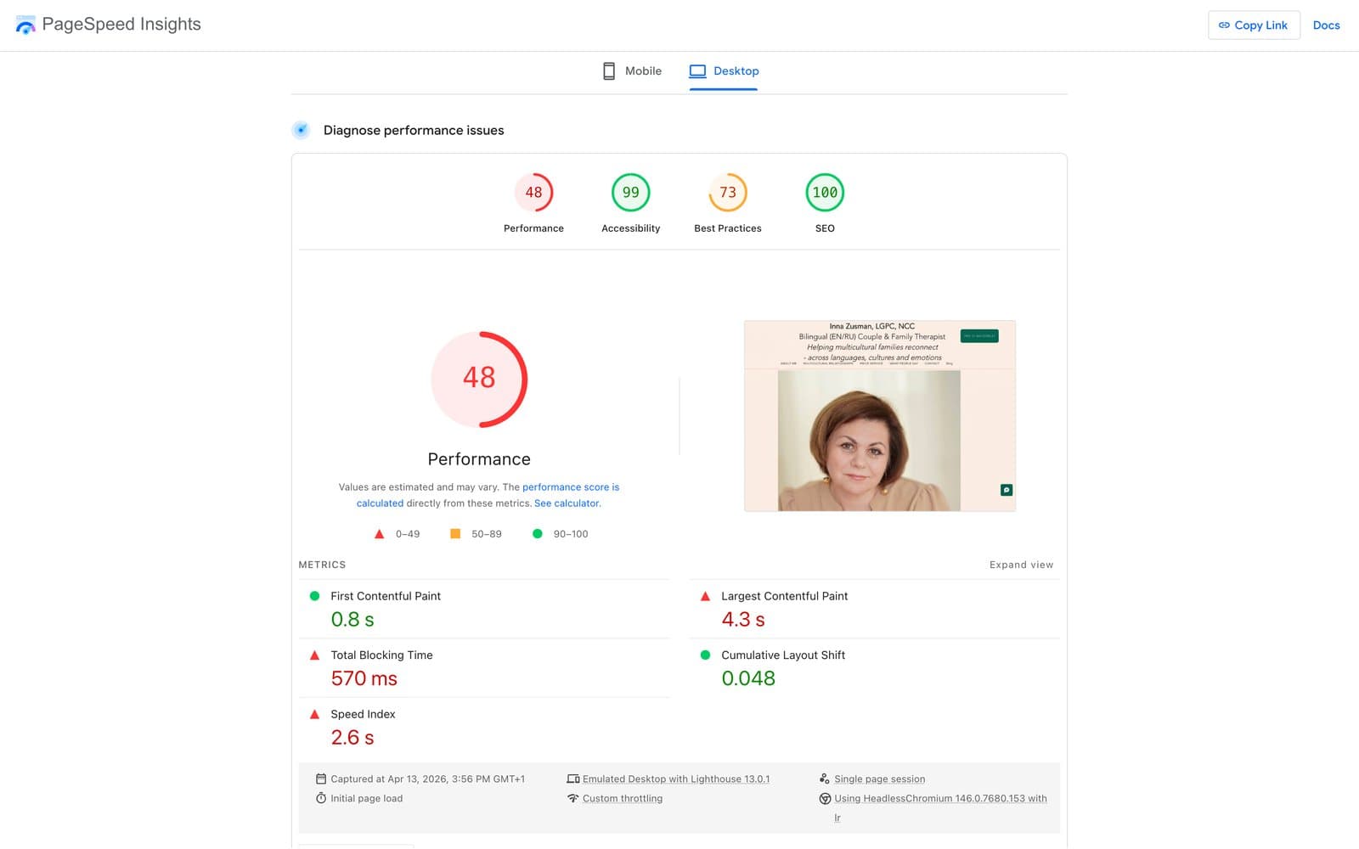Viewport: 1359px width, 849px height.
Task: Jump to the Performance score gauge 48
Action: [533, 203]
